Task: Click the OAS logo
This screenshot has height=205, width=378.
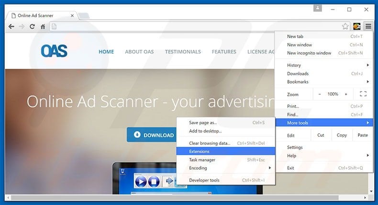Action: coord(54,51)
